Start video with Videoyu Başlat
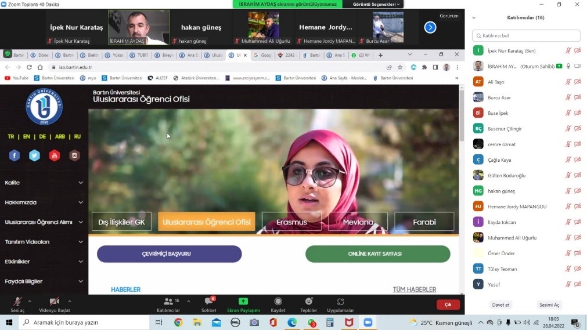The height and width of the screenshot is (330, 587). [54, 304]
